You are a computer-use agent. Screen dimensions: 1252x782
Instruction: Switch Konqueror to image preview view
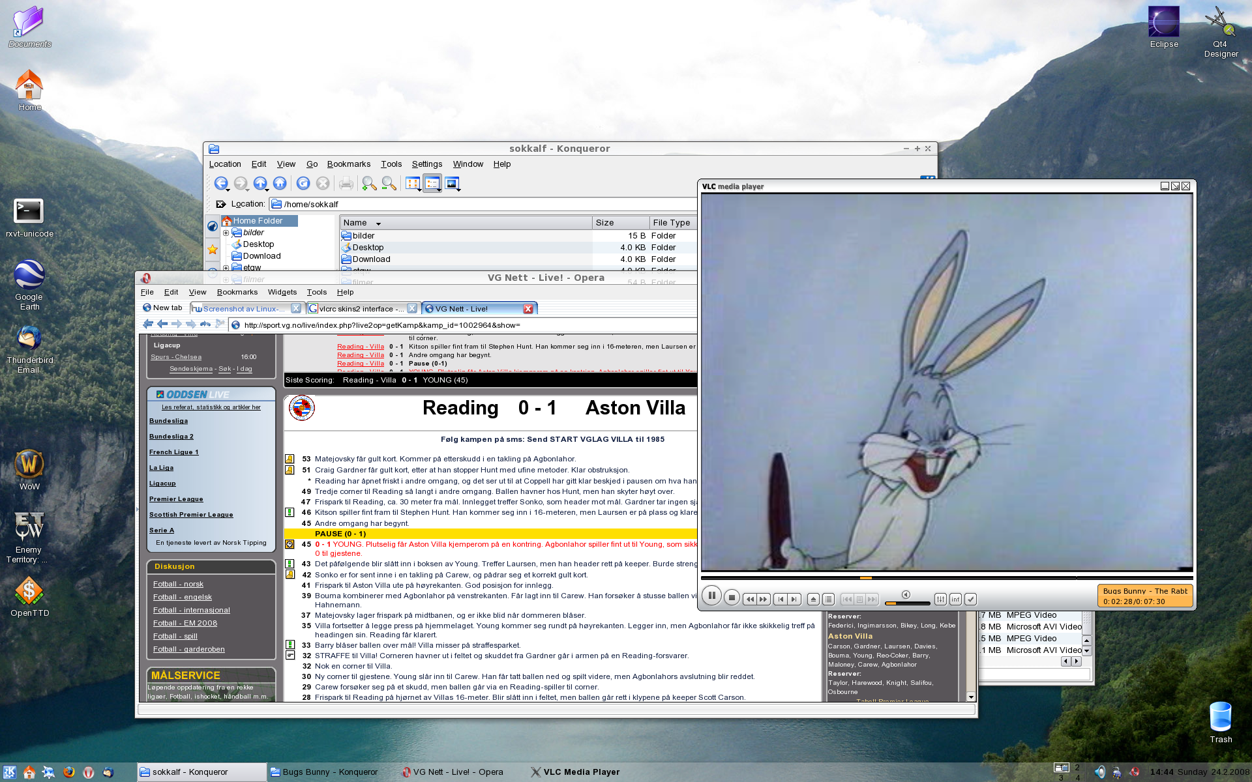[x=452, y=183]
